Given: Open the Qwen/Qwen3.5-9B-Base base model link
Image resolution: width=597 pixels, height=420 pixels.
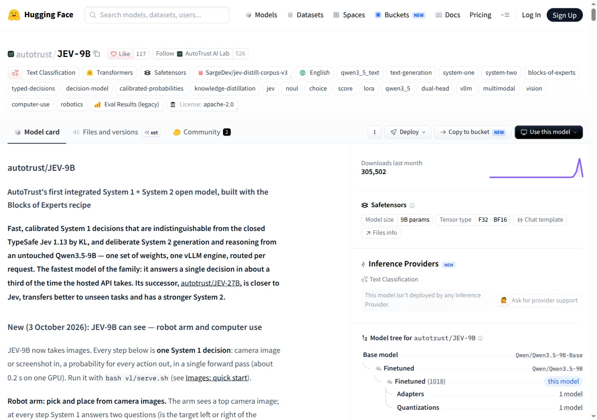Looking at the screenshot, I should point(549,355).
